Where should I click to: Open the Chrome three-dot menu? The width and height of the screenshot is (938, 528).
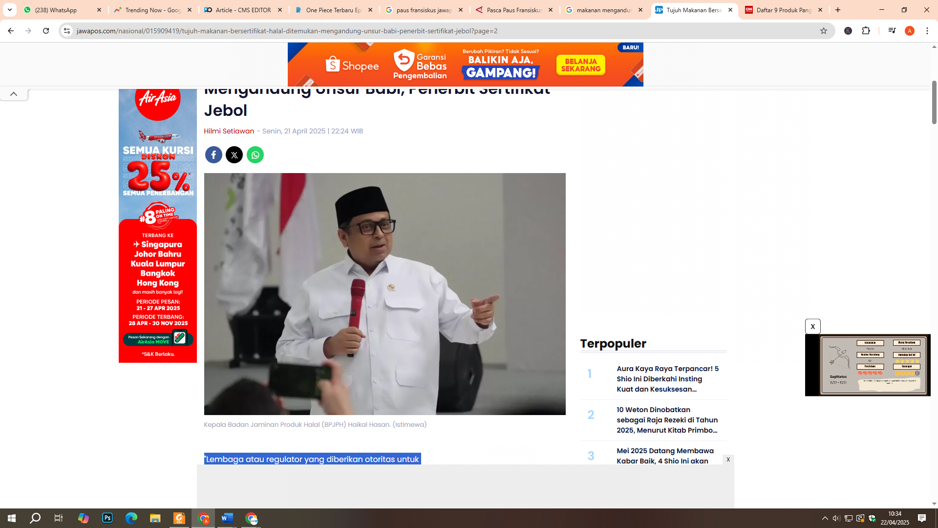pyautogui.click(x=927, y=30)
